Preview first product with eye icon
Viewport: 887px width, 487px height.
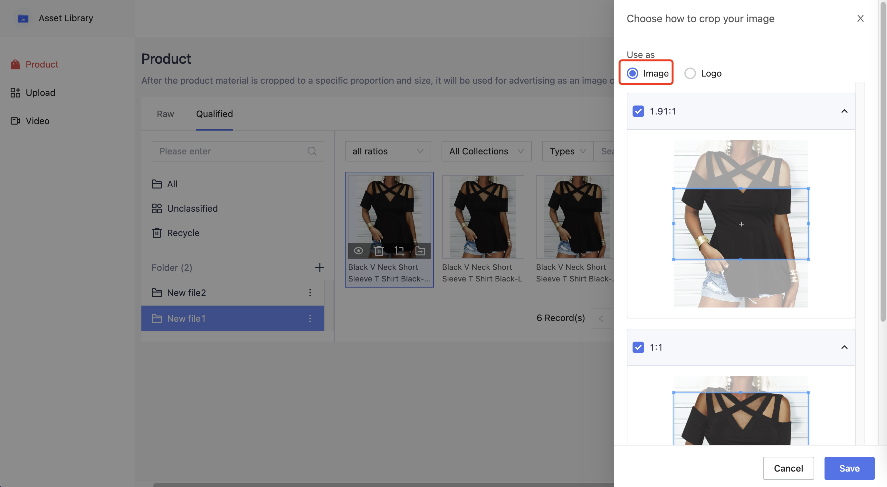(x=358, y=251)
